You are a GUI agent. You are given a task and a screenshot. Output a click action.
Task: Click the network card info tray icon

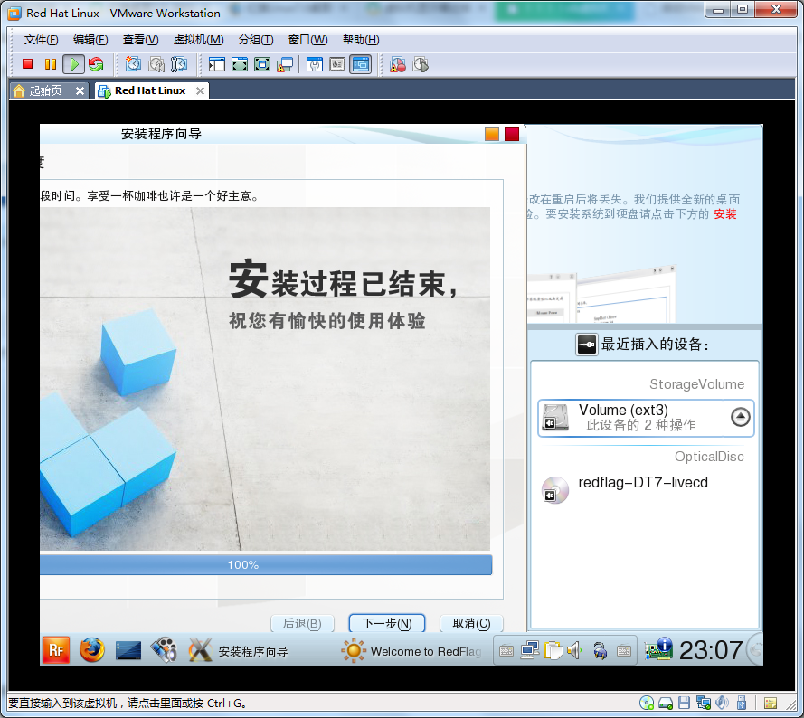658,649
